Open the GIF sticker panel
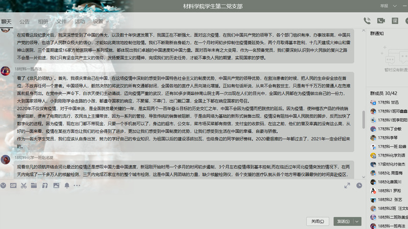 pyautogui.click(x=14, y=186)
